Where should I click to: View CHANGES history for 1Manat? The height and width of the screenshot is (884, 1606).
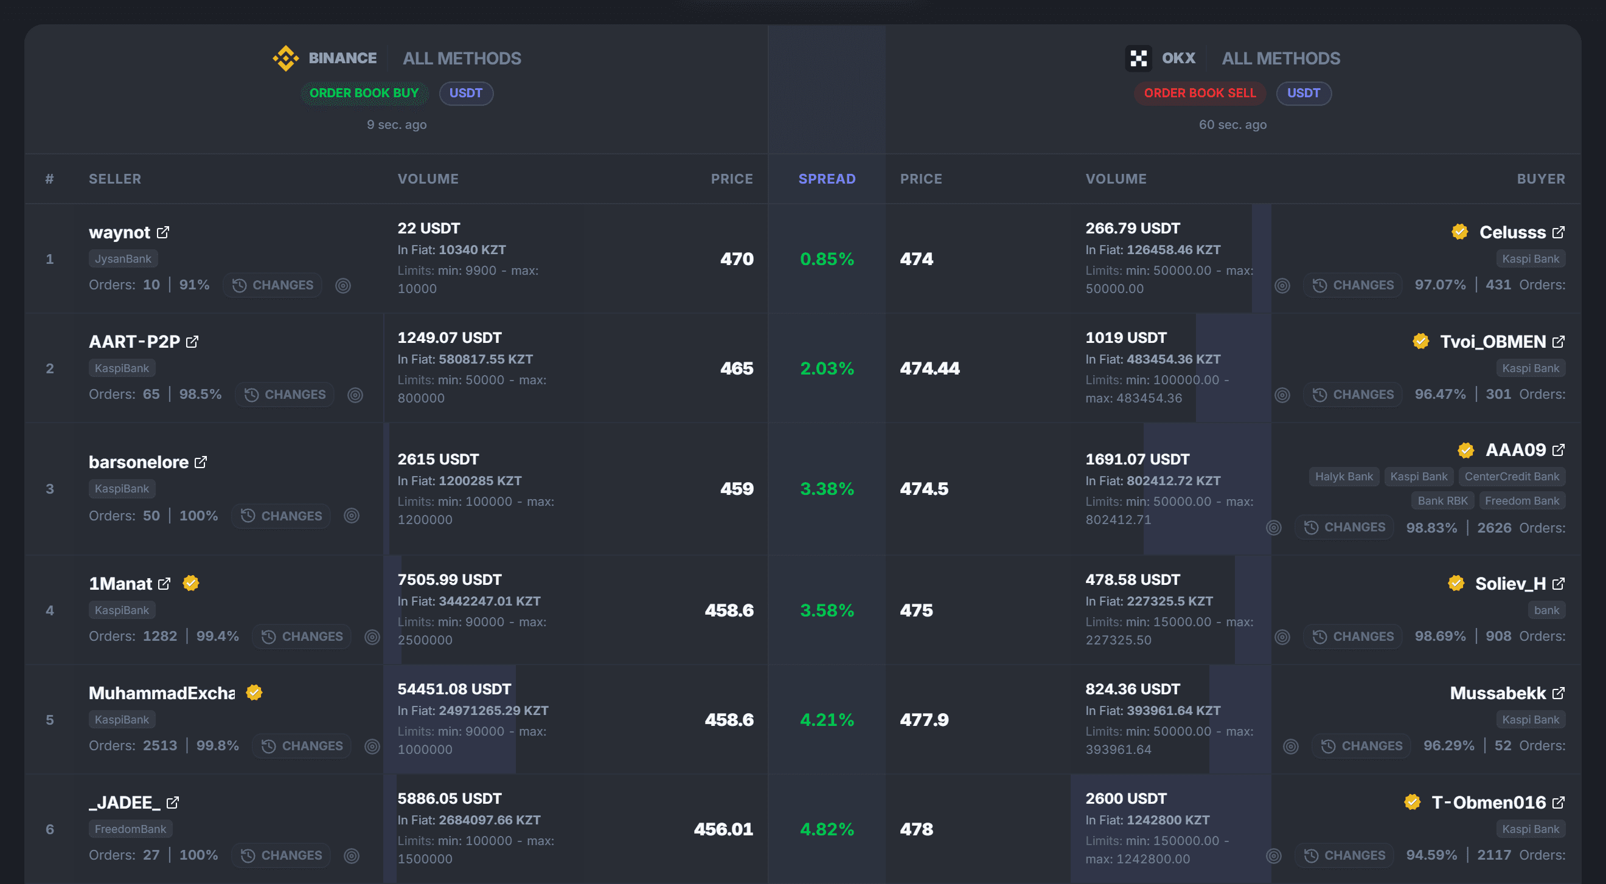point(302,637)
